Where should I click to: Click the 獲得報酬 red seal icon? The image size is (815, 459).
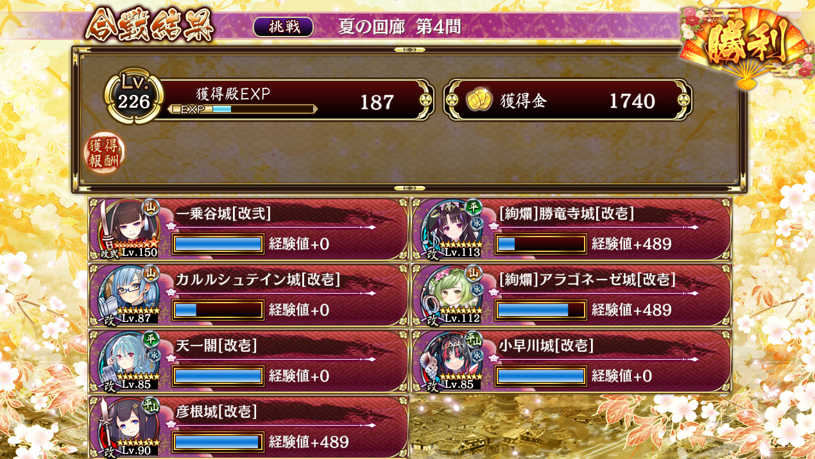(105, 153)
